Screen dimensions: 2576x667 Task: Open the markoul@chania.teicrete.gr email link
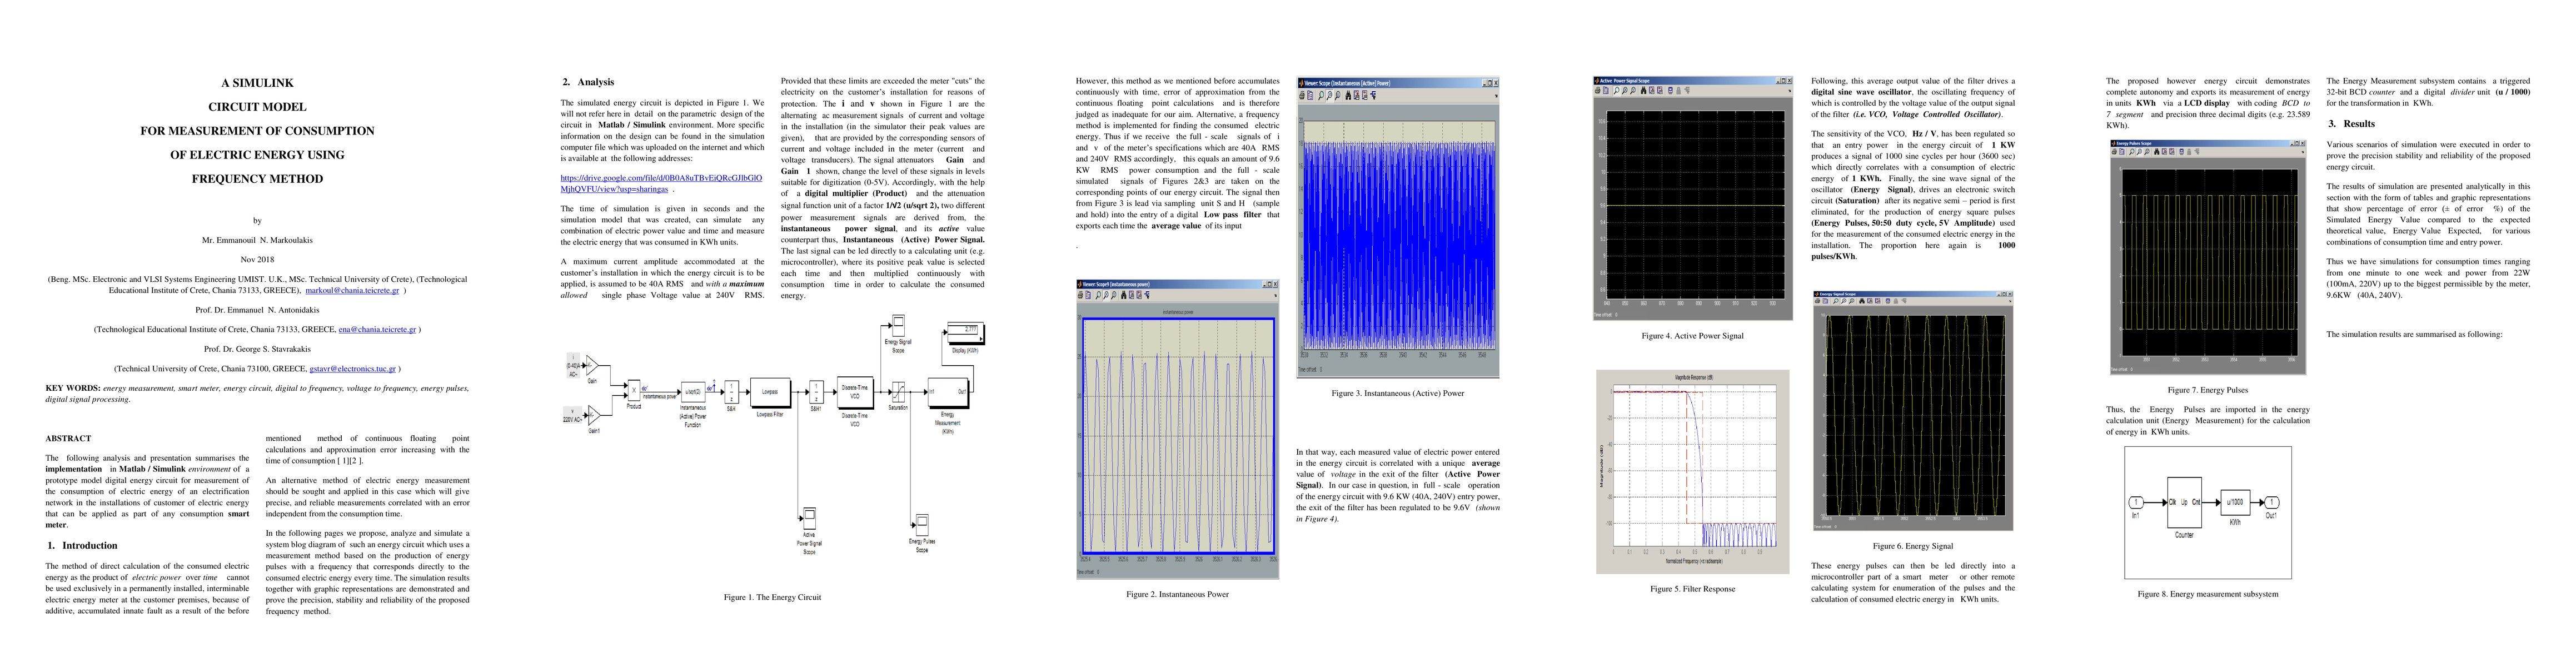click(x=352, y=291)
